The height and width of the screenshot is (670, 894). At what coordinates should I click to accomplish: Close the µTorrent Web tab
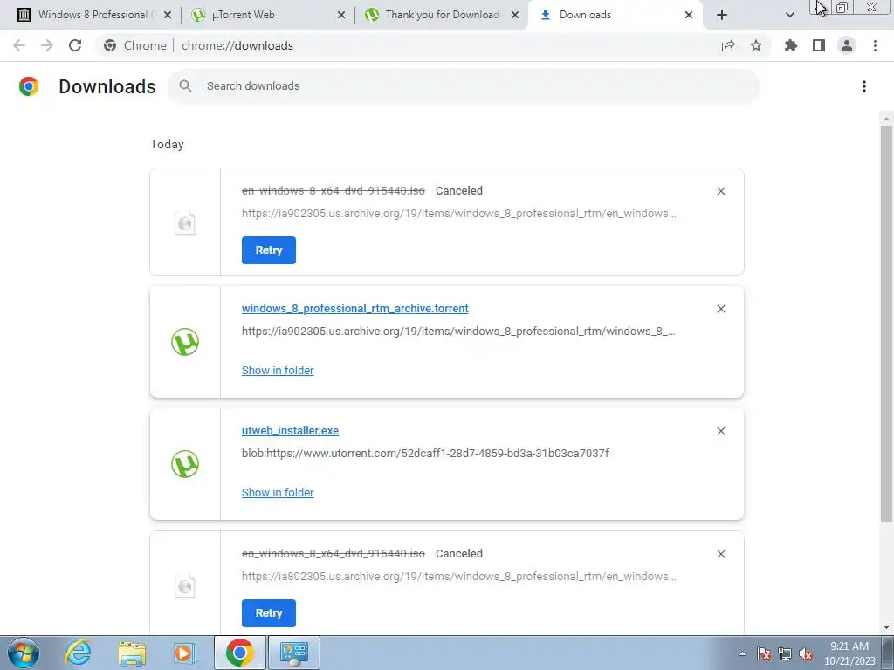coord(341,15)
